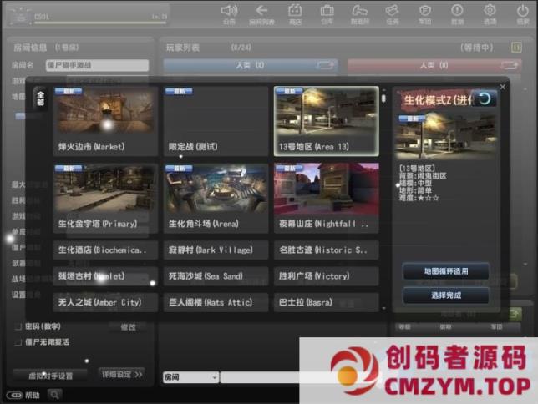Click the yellow pause icon beside waiting status
538x404 pixels.
pyautogui.click(x=516, y=48)
